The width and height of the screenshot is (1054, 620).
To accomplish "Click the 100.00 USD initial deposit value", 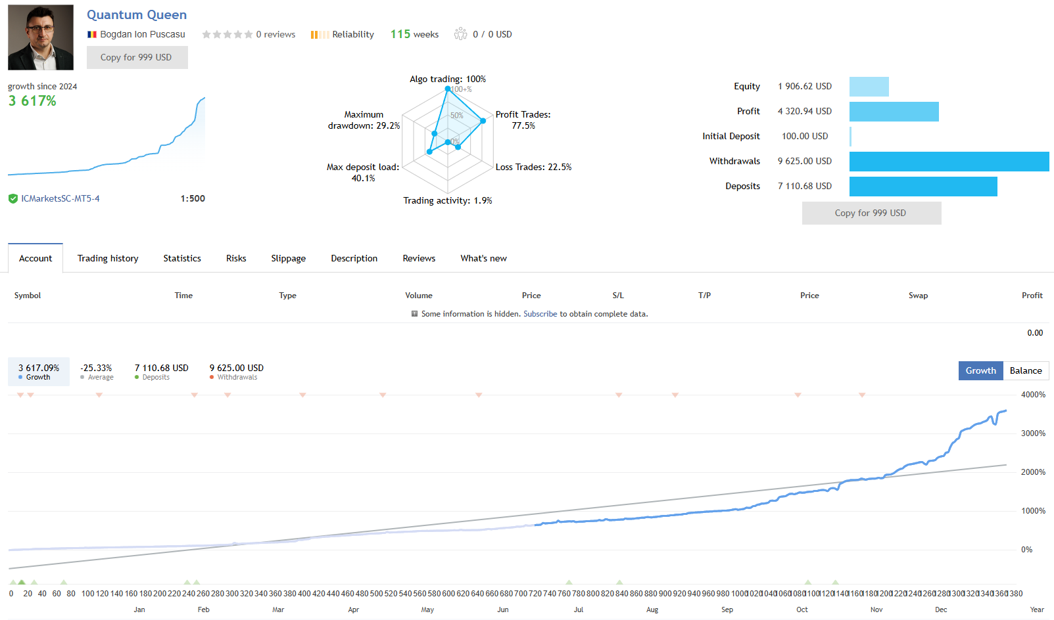I will point(805,136).
